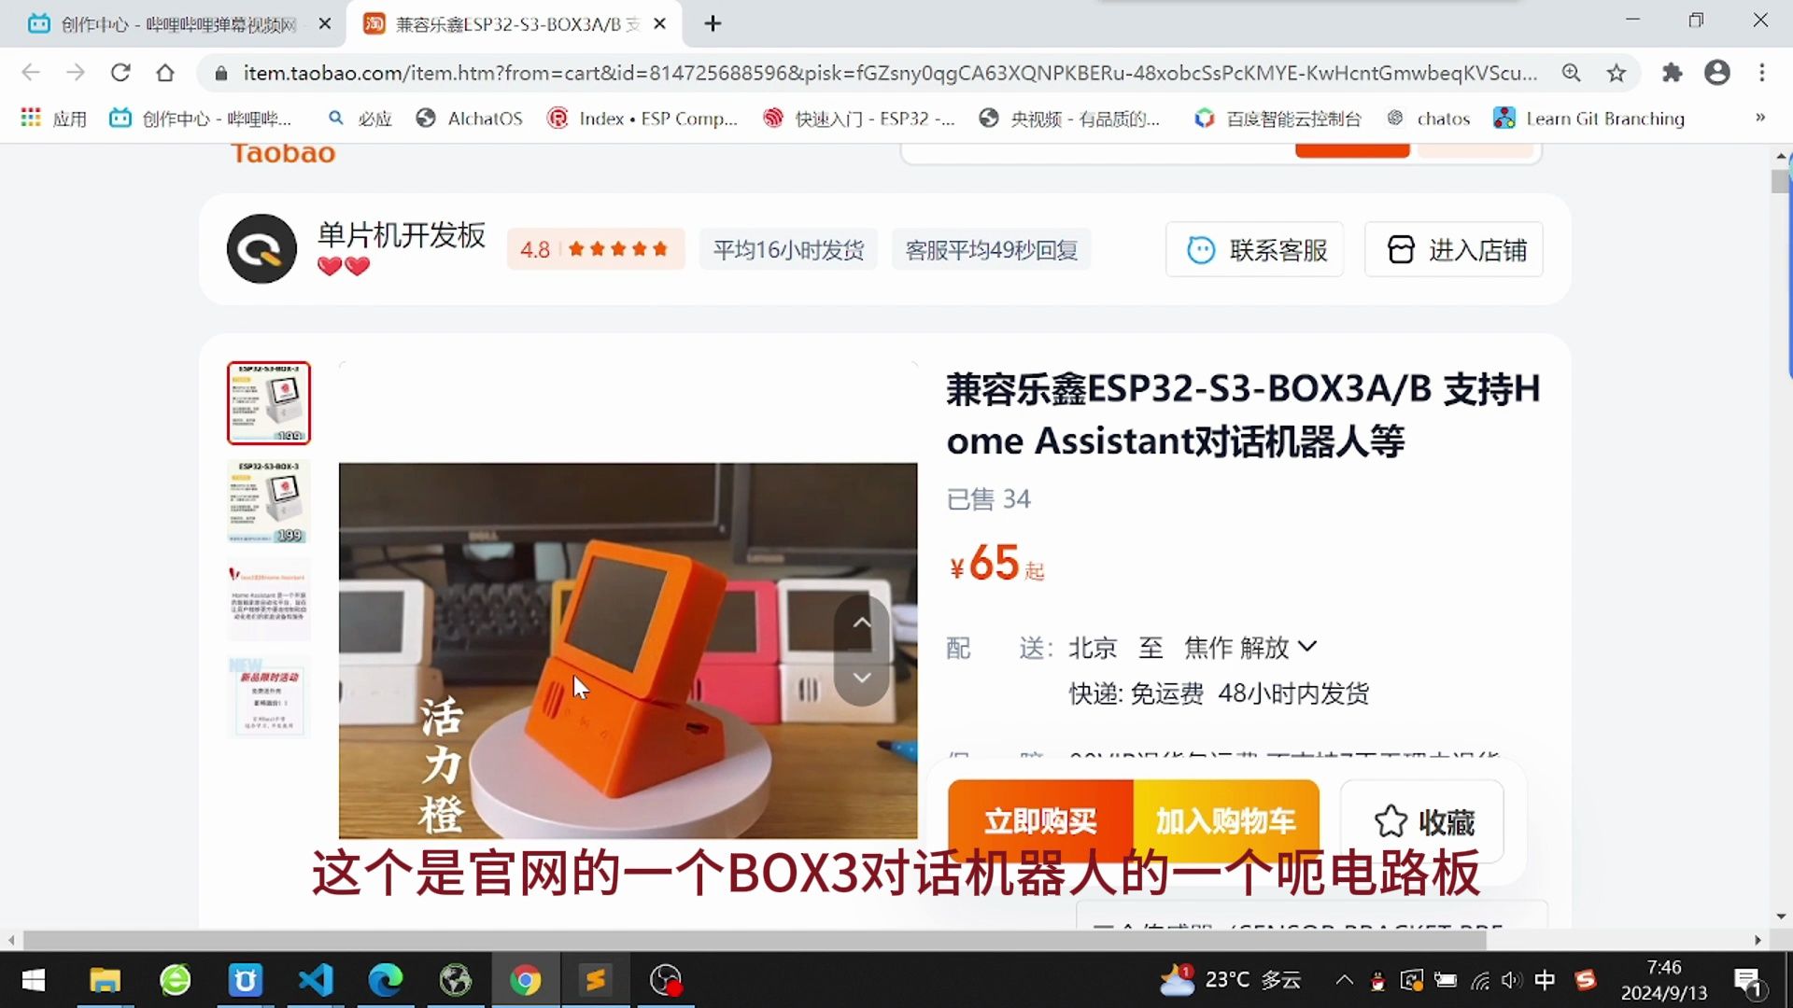The width and height of the screenshot is (1793, 1008).
Task: Click the Chrome taskbar icon
Action: tap(525, 980)
